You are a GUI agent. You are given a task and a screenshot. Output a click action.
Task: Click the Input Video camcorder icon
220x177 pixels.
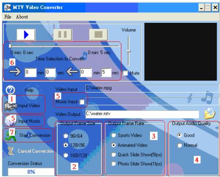(10, 106)
